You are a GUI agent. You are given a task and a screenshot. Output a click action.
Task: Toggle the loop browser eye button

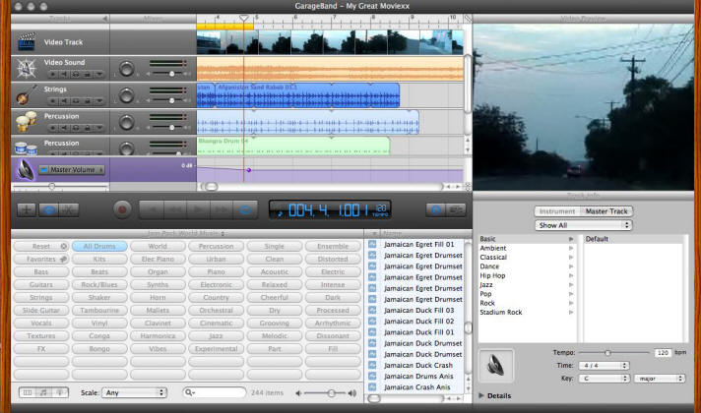(x=48, y=209)
